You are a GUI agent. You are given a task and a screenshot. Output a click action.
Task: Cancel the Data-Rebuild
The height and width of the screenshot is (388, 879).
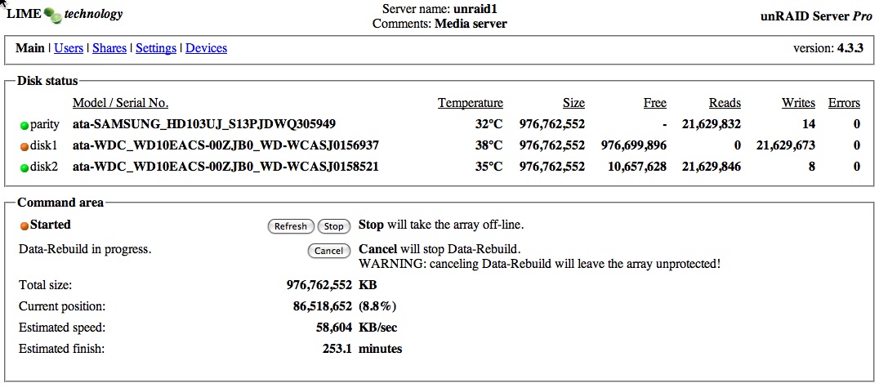[328, 251]
